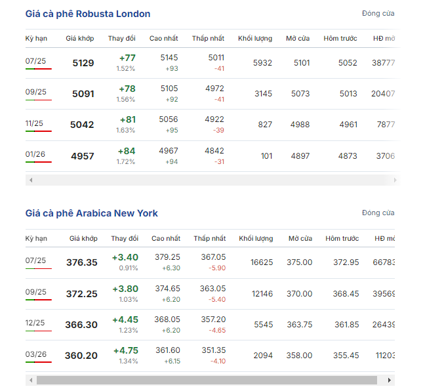This screenshot has height=391, width=423.
Task: Click Robusta open price 5101
Action: 302,63
